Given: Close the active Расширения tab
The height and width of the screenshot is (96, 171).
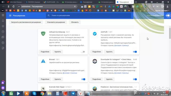Looking at the screenshot, I should click(x=132, y=2).
